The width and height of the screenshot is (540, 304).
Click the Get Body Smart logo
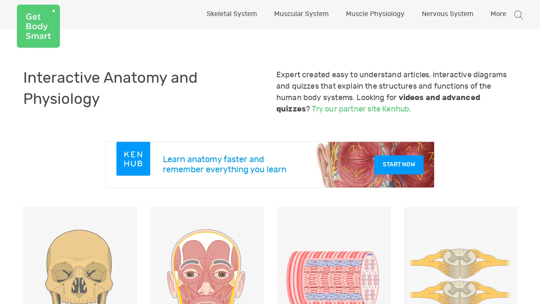pos(38,26)
